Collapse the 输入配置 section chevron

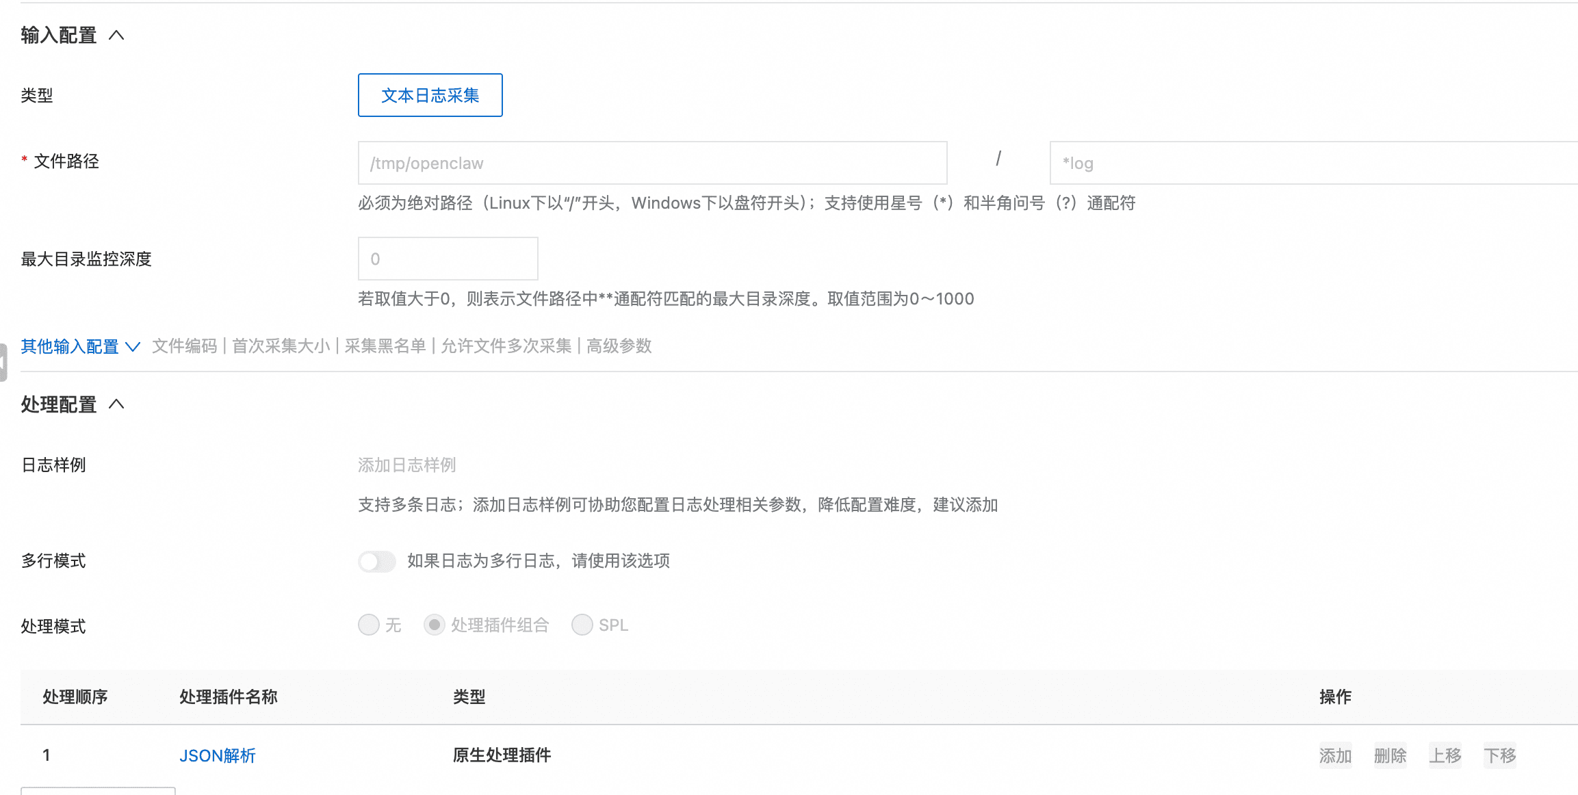[116, 35]
